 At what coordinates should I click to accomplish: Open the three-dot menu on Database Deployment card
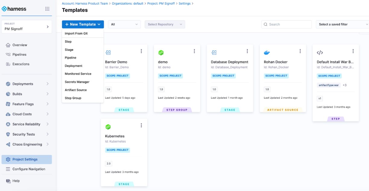coord(247,51)
